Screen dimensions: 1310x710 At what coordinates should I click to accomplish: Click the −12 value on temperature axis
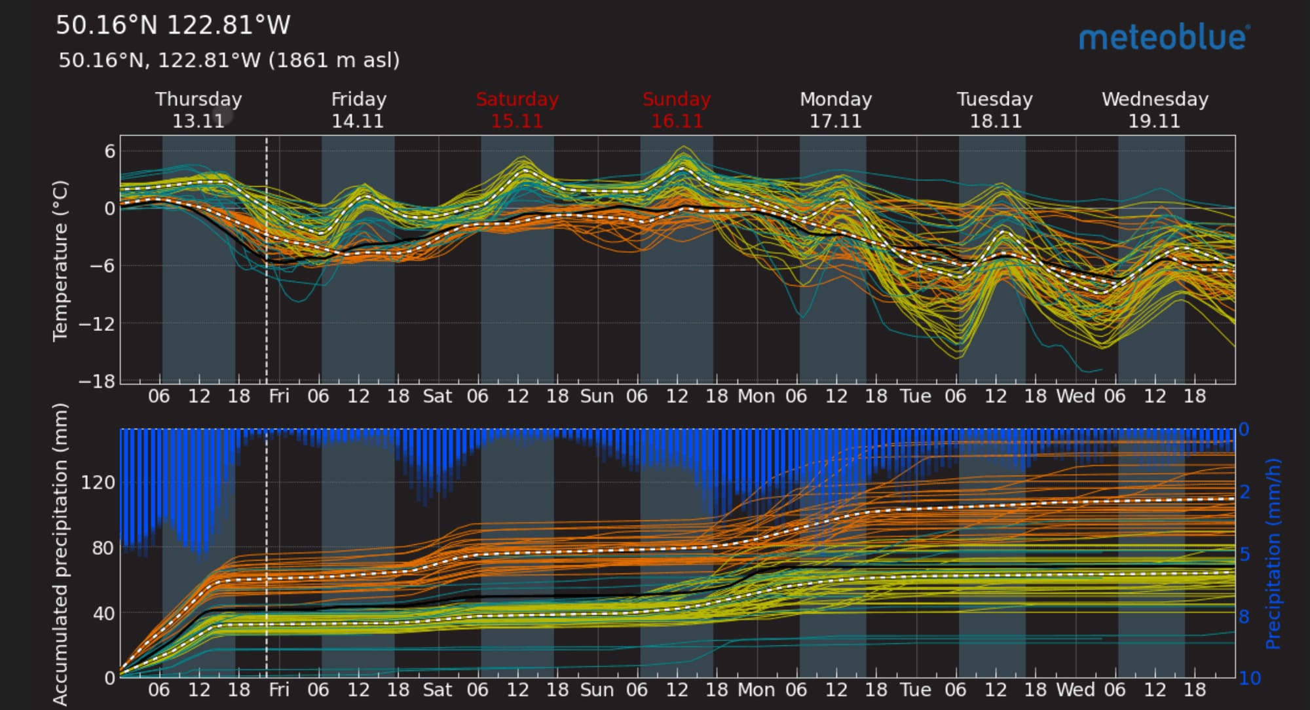pos(97,324)
